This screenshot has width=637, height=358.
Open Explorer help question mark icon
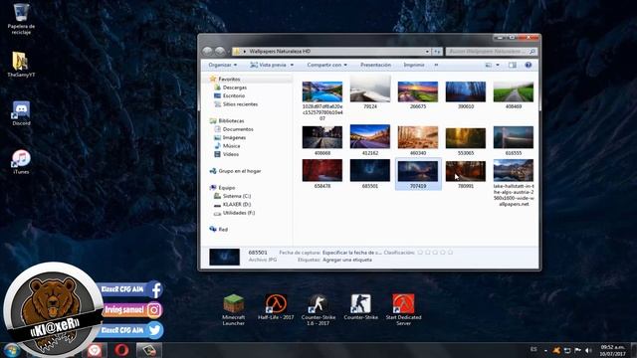point(529,65)
